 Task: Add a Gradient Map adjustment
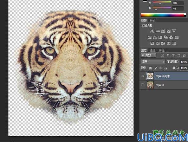[x=174, y=43]
